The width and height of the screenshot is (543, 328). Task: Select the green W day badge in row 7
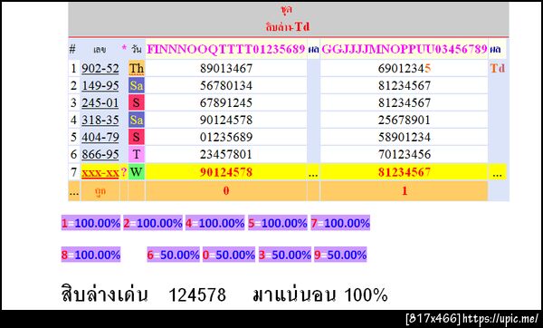point(137,172)
